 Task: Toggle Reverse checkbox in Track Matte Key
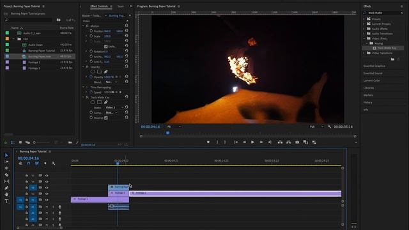(106, 118)
